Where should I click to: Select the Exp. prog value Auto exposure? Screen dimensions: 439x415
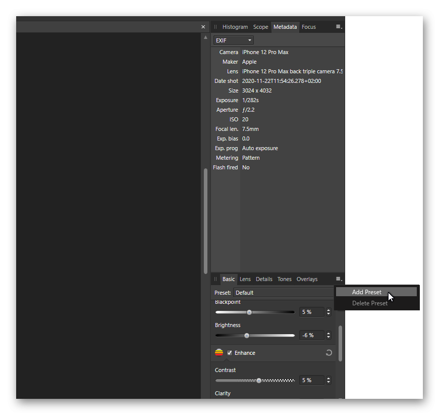click(260, 148)
